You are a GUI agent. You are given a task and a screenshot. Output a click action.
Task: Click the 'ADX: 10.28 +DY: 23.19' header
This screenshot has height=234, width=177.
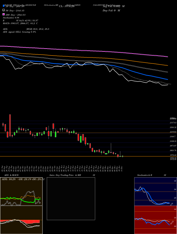pos(23,179)
